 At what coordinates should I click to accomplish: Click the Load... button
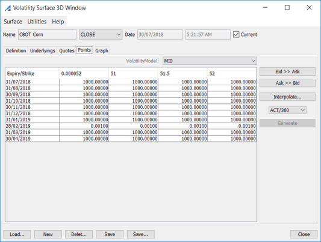click(17, 234)
